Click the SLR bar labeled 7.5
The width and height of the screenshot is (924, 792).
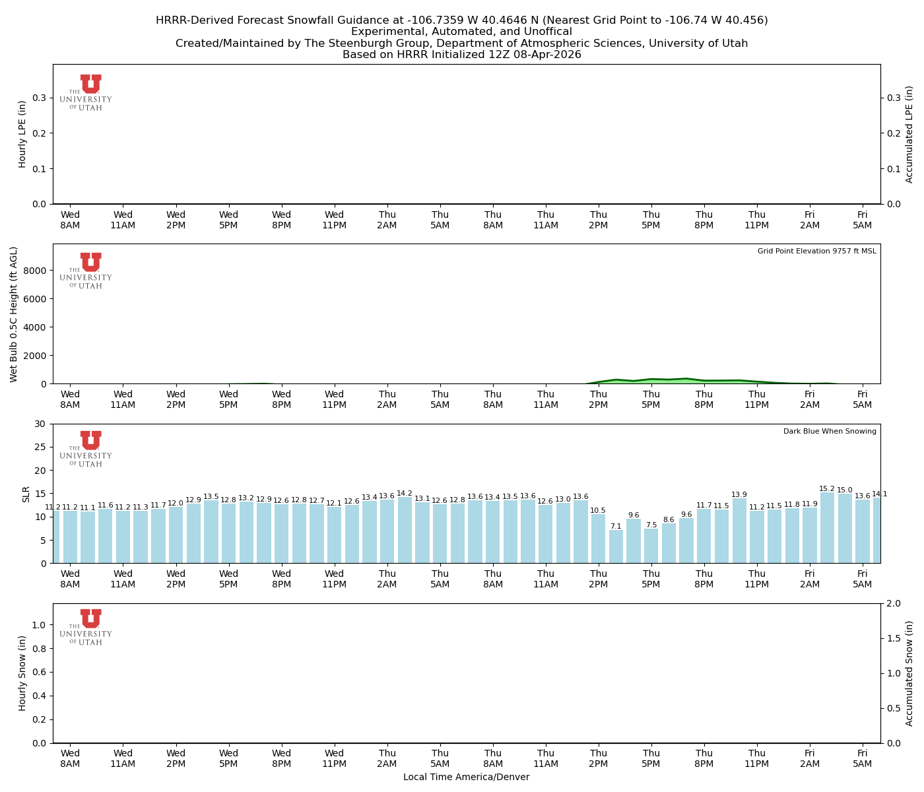point(651,546)
